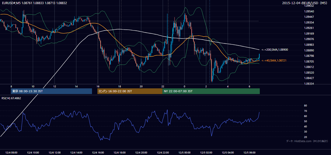Click the 12/4 16:00 time axis label
Screen dimensions: 331x155
coord(98,153)
